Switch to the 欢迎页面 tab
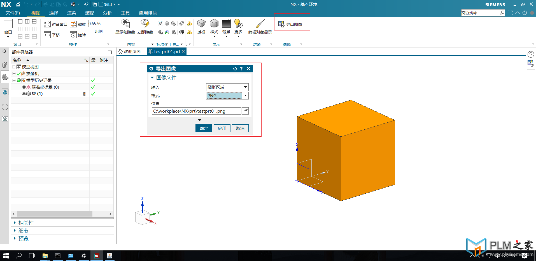This screenshot has height=261, width=536. point(130,51)
